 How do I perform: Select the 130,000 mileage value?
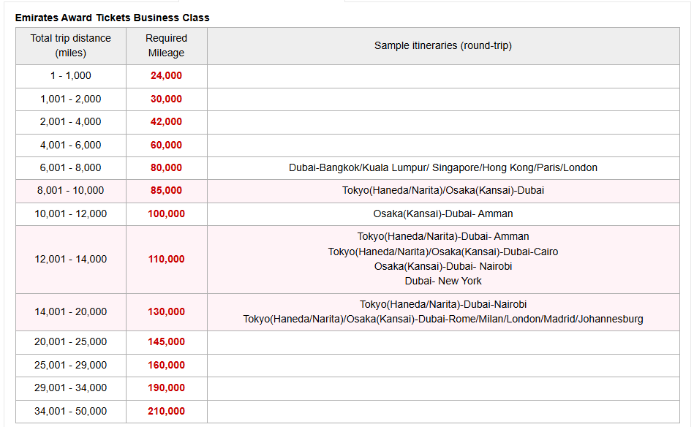click(x=167, y=312)
